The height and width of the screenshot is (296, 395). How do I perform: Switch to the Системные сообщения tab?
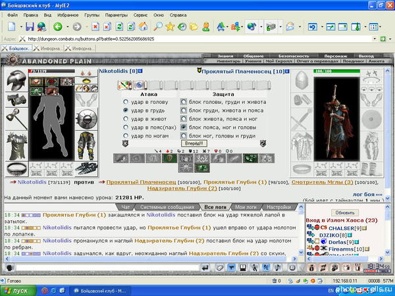coord(167,207)
